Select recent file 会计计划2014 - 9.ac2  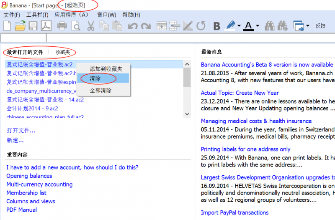coord(32,109)
